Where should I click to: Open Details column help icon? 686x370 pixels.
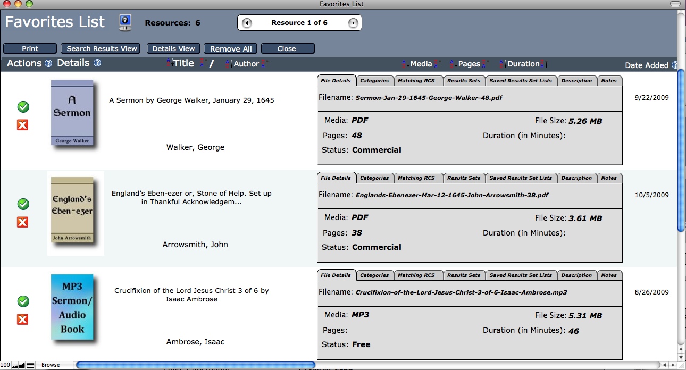pos(97,63)
